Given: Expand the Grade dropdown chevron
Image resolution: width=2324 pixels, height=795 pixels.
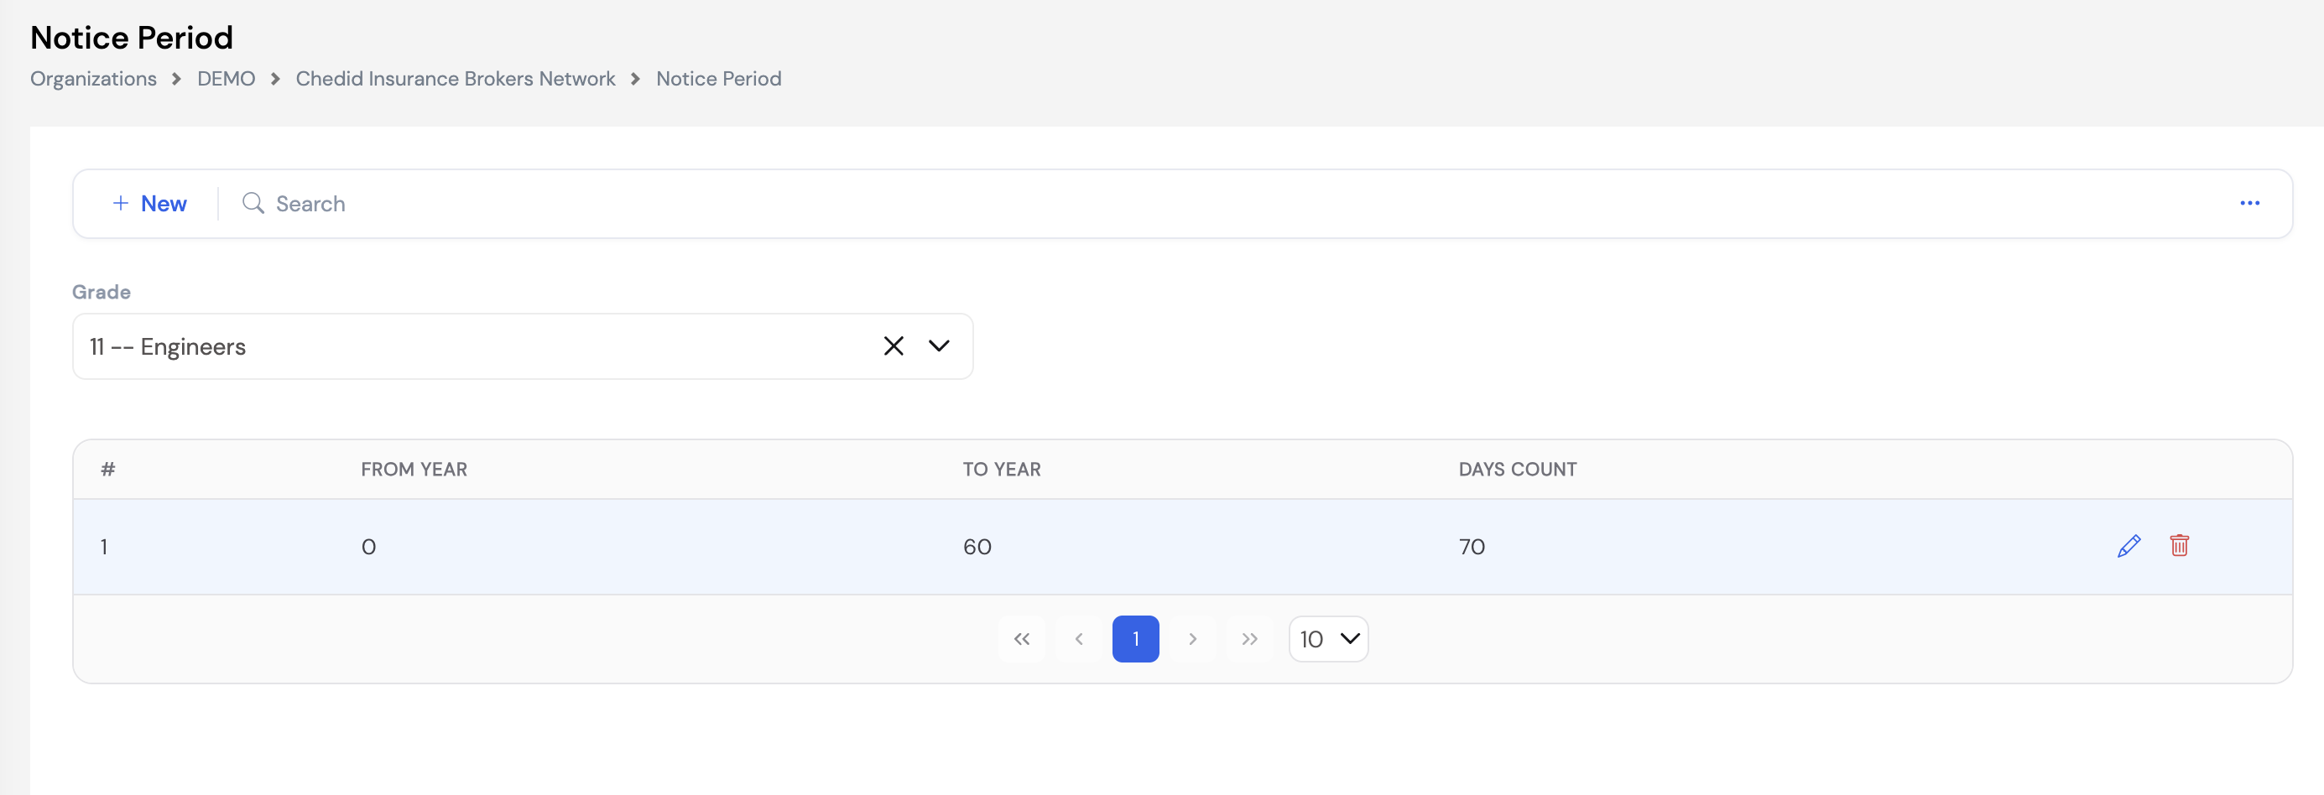Looking at the screenshot, I should point(939,346).
